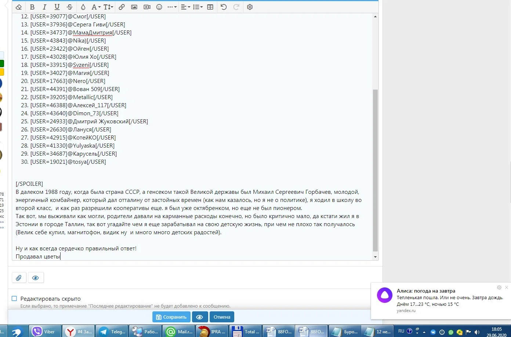Insert a table

(x=210, y=7)
